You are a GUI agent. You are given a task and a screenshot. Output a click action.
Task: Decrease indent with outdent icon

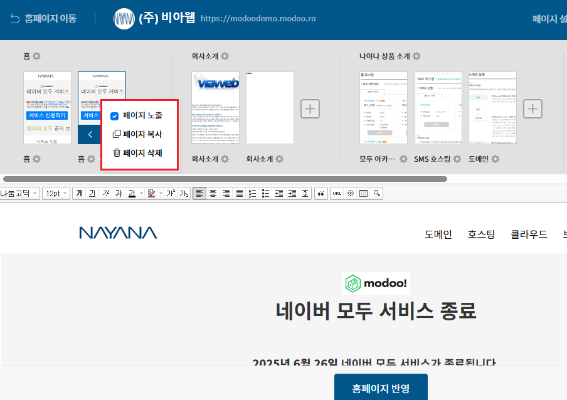coord(279,193)
